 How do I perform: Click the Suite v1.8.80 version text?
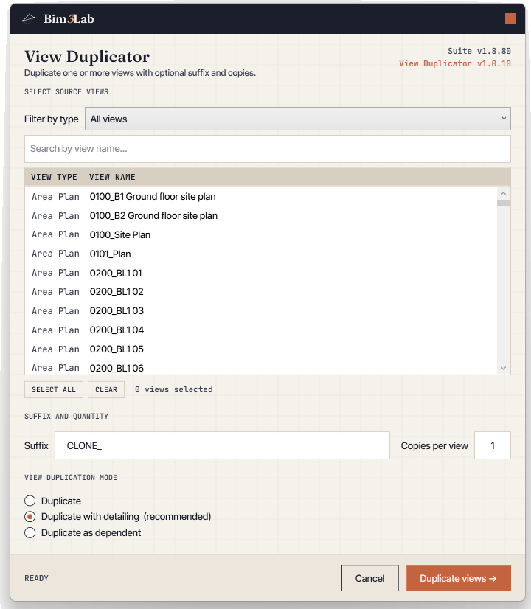479,51
